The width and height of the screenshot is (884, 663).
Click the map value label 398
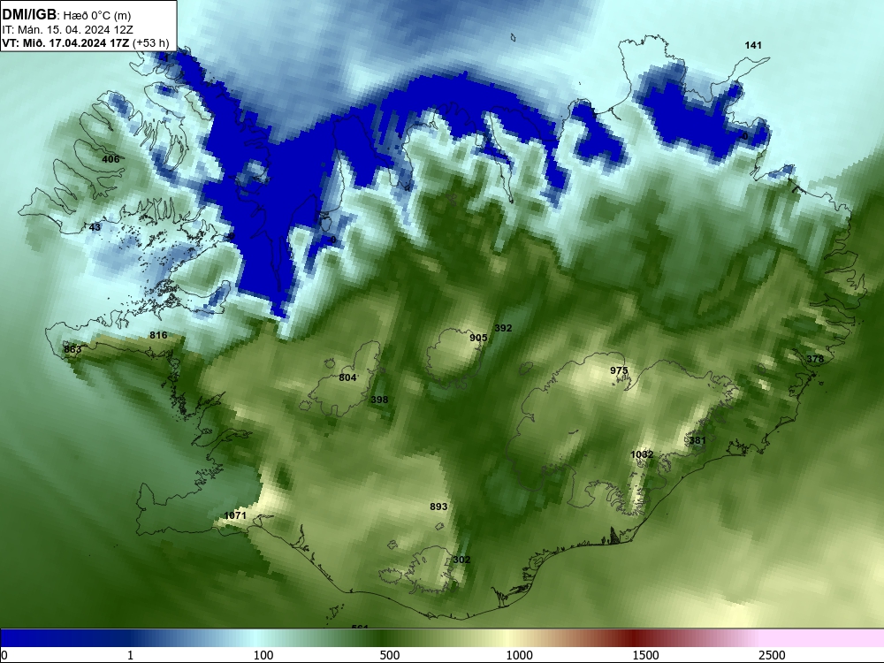tap(379, 400)
